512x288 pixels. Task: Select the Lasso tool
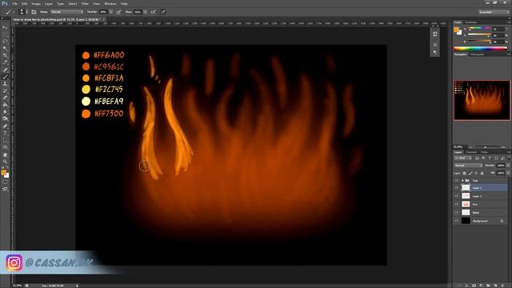(x=5, y=42)
